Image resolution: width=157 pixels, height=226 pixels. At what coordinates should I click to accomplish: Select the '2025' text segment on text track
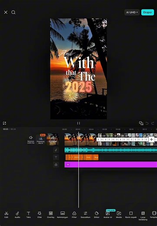coord(77,157)
